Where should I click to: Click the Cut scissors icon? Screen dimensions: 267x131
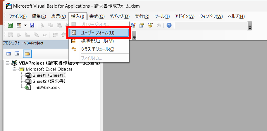point(42,25)
